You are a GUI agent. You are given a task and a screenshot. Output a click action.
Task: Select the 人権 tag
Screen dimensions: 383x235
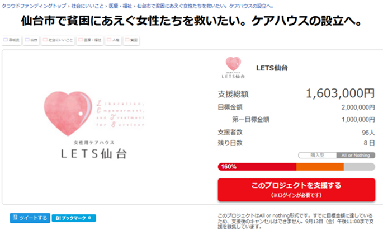click(114, 40)
